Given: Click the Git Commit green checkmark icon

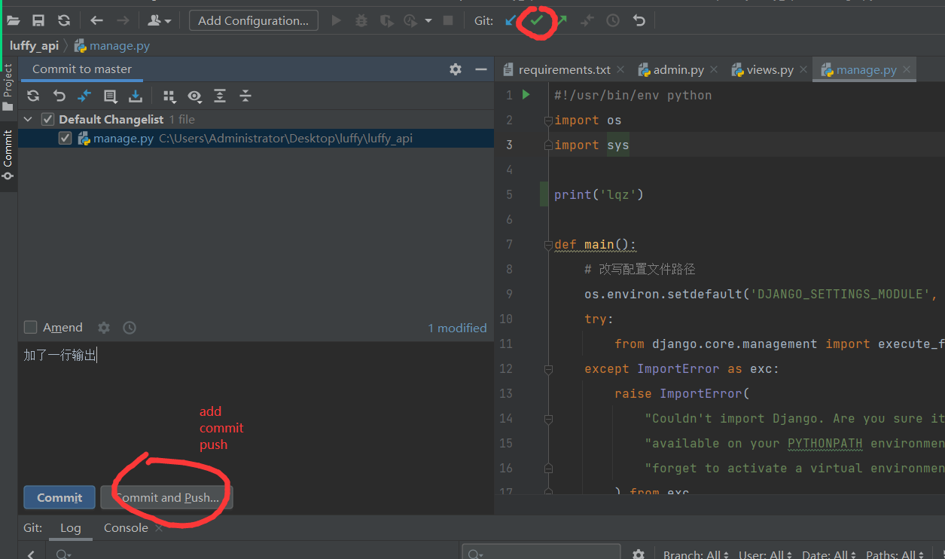Looking at the screenshot, I should (x=536, y=20).
